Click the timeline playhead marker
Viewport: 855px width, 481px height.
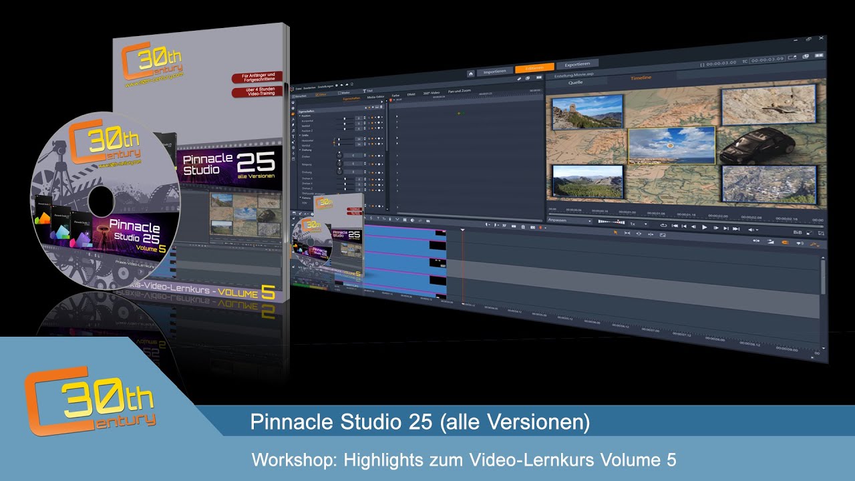(462, 230)
